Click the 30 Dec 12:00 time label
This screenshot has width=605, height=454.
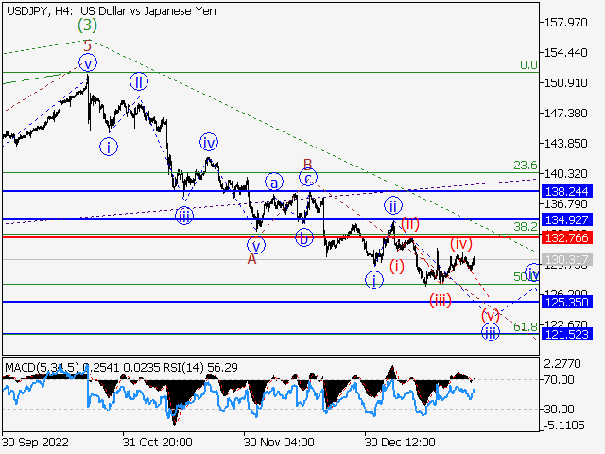pyautogui.click(x=400, y=442)
